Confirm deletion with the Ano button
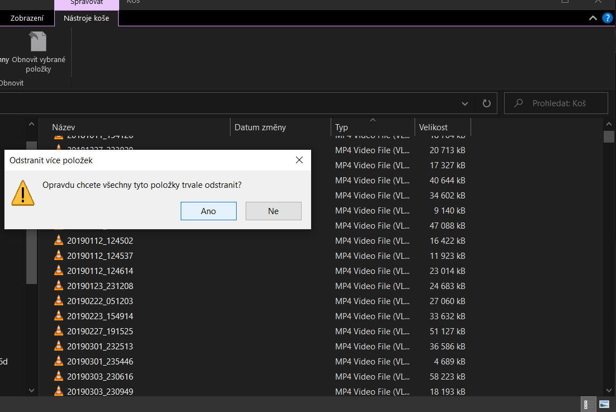Image resolution: width=616 pixels, height=412 pixels. point(208,211)
